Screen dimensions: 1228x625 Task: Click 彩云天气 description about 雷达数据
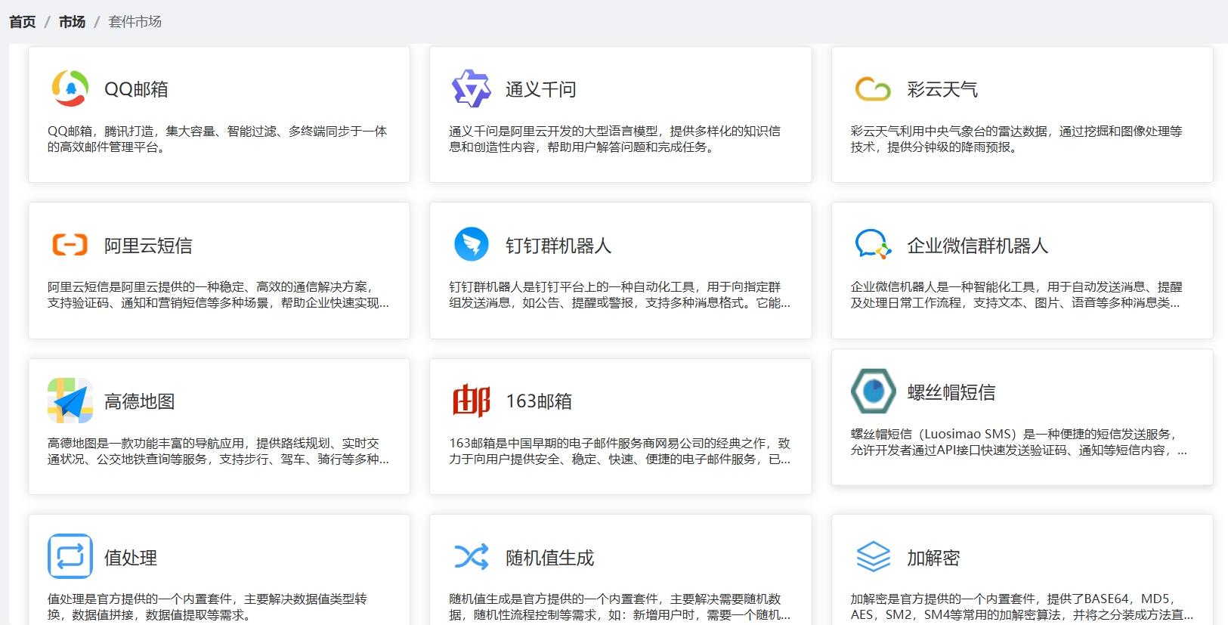click(1016, 139)
